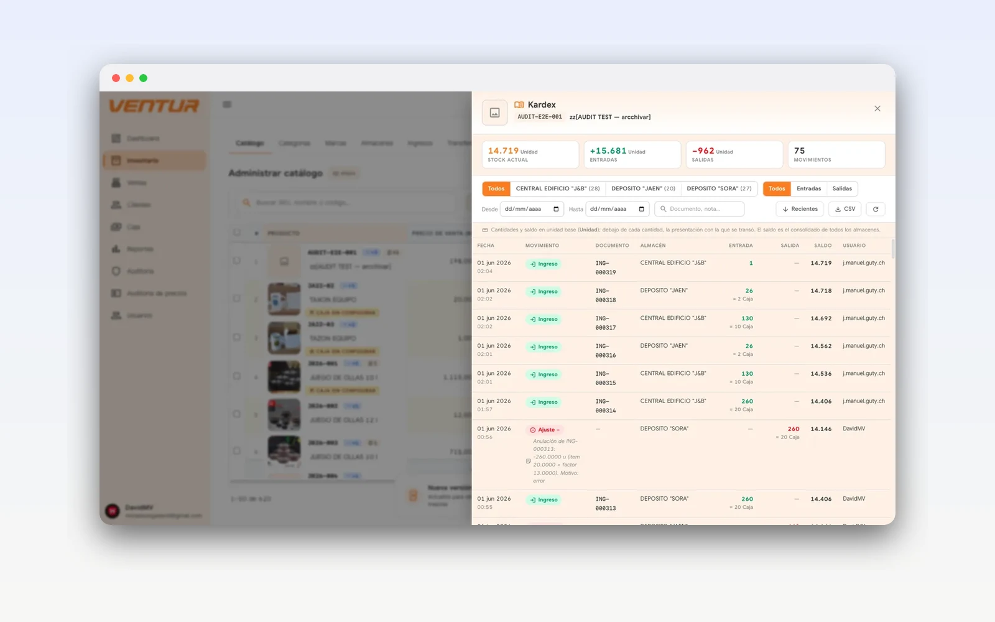Tick the select-all checkbox in catalog header
The width and height of the screenshot is (995, 622).
pos(237,233)
